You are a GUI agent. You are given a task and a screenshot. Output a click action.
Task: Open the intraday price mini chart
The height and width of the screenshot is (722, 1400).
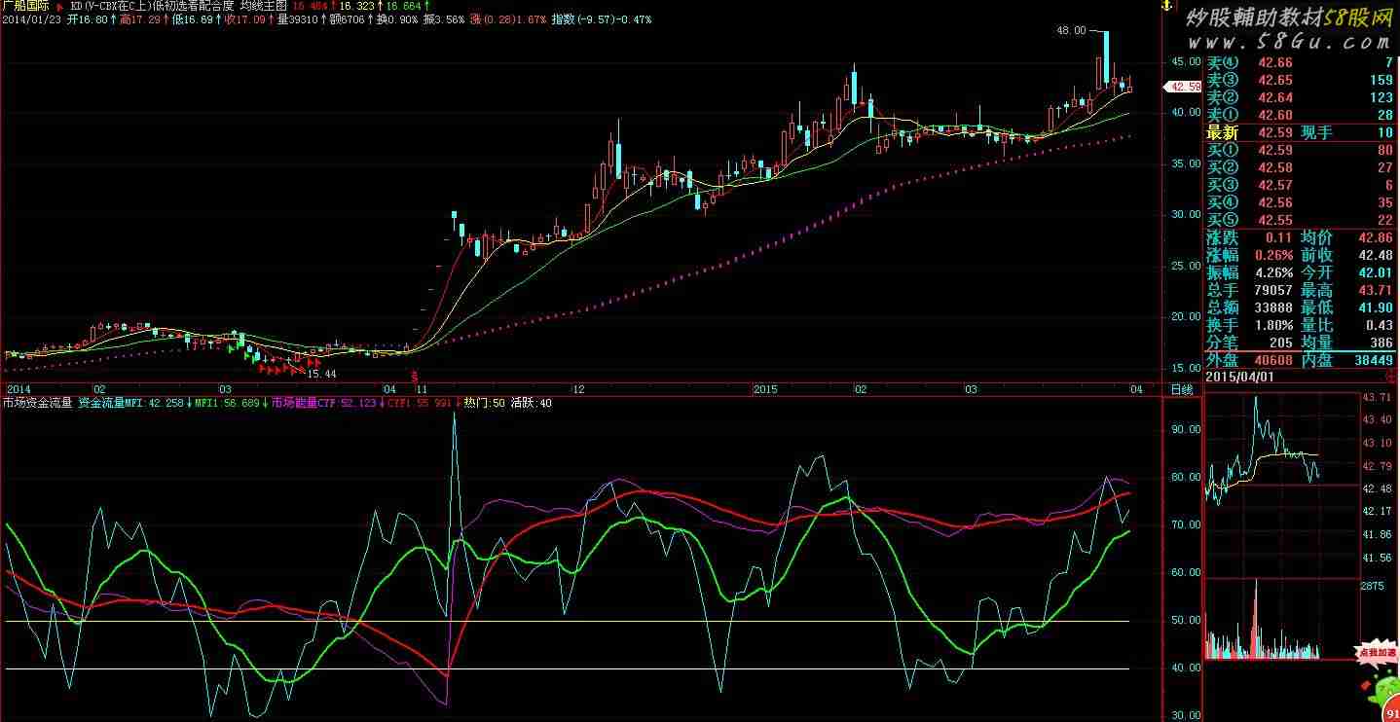pyautogui.click(x=1281, y=484)
